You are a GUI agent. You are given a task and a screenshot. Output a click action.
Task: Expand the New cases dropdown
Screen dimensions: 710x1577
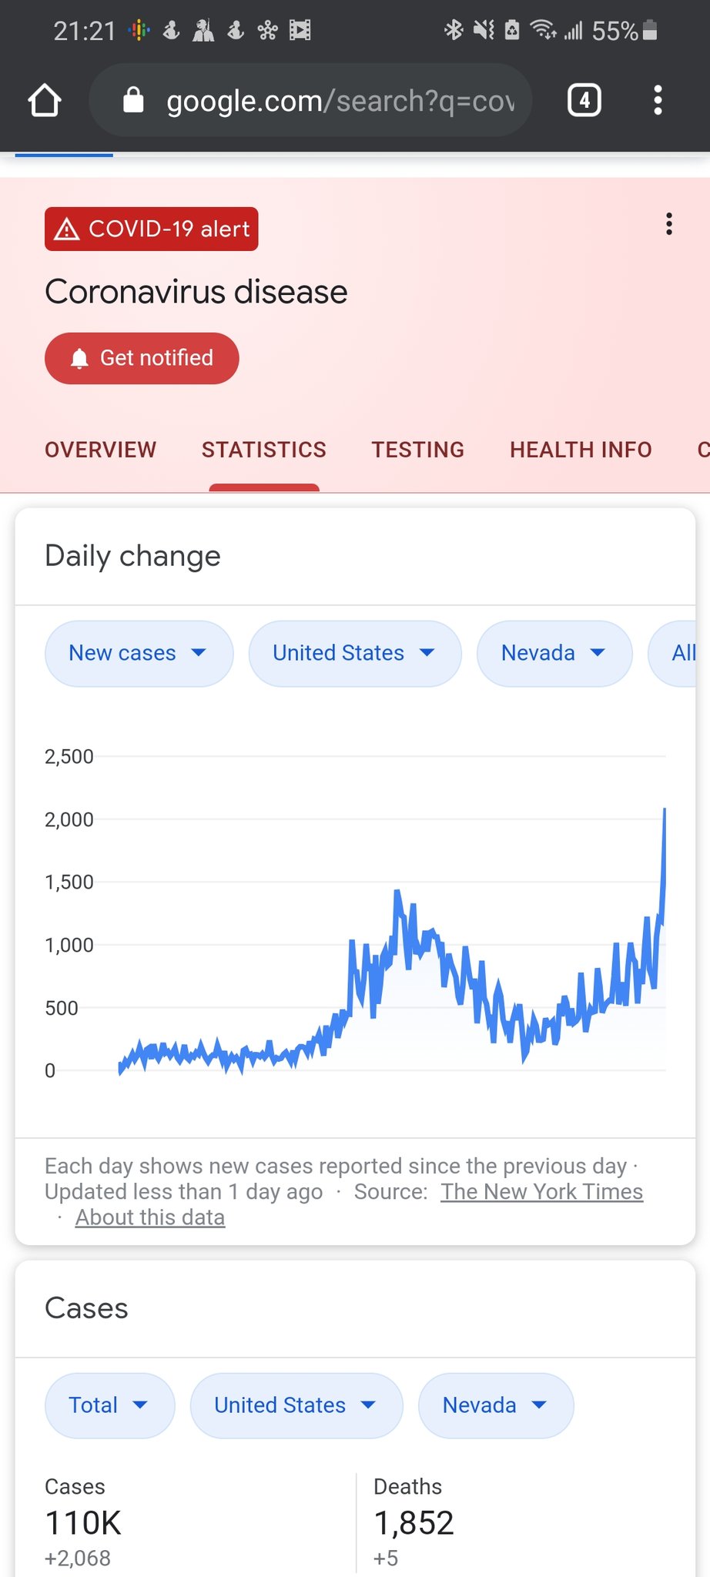(x=139, y=653)
